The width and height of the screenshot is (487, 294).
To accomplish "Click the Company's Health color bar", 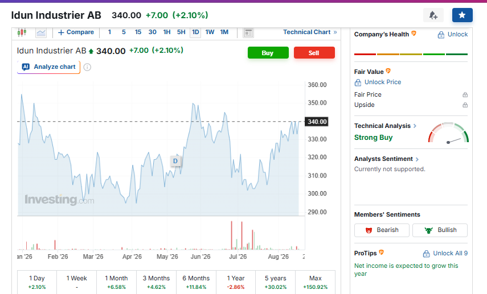I will click(x=411, y=54).
